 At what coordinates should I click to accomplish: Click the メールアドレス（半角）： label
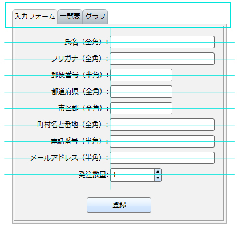pyautogui.click(x=70, y=158)
